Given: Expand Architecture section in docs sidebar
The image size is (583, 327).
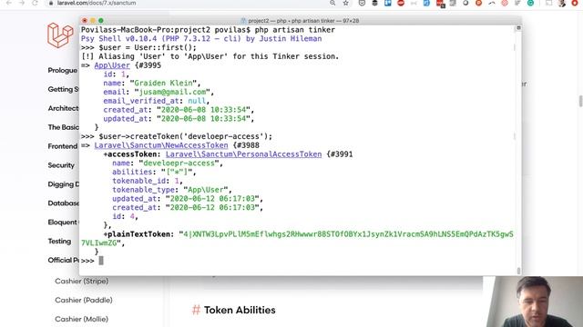Looking at the screenshot, I should (63, 108).
